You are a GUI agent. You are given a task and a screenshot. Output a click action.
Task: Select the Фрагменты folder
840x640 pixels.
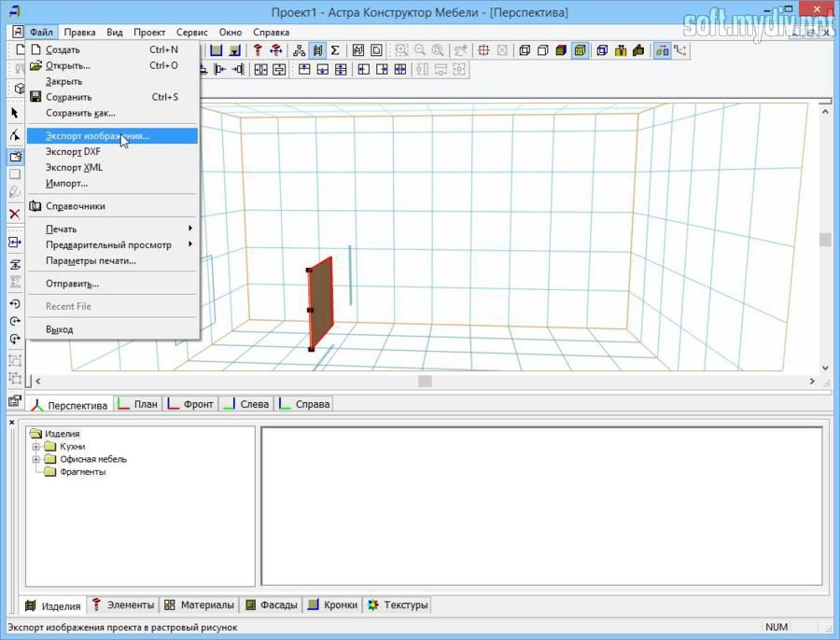[82, 472]
